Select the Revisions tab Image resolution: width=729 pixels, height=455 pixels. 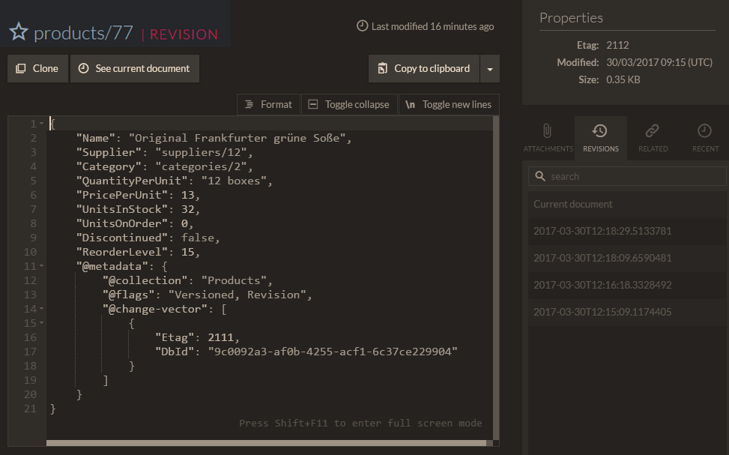point(601,138)
